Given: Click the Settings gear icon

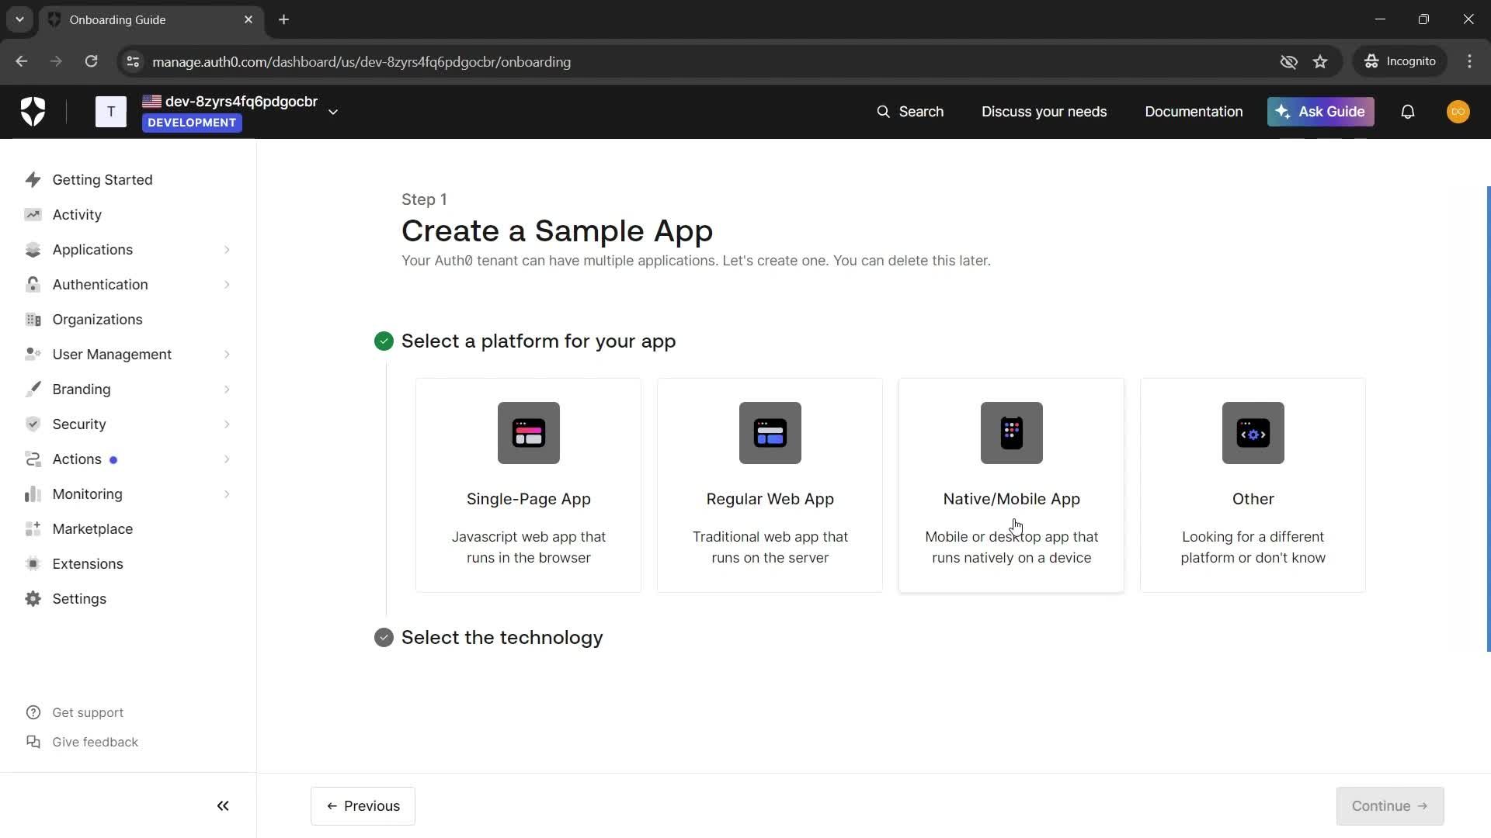Looking at the screenshot, I should (33, 599).
